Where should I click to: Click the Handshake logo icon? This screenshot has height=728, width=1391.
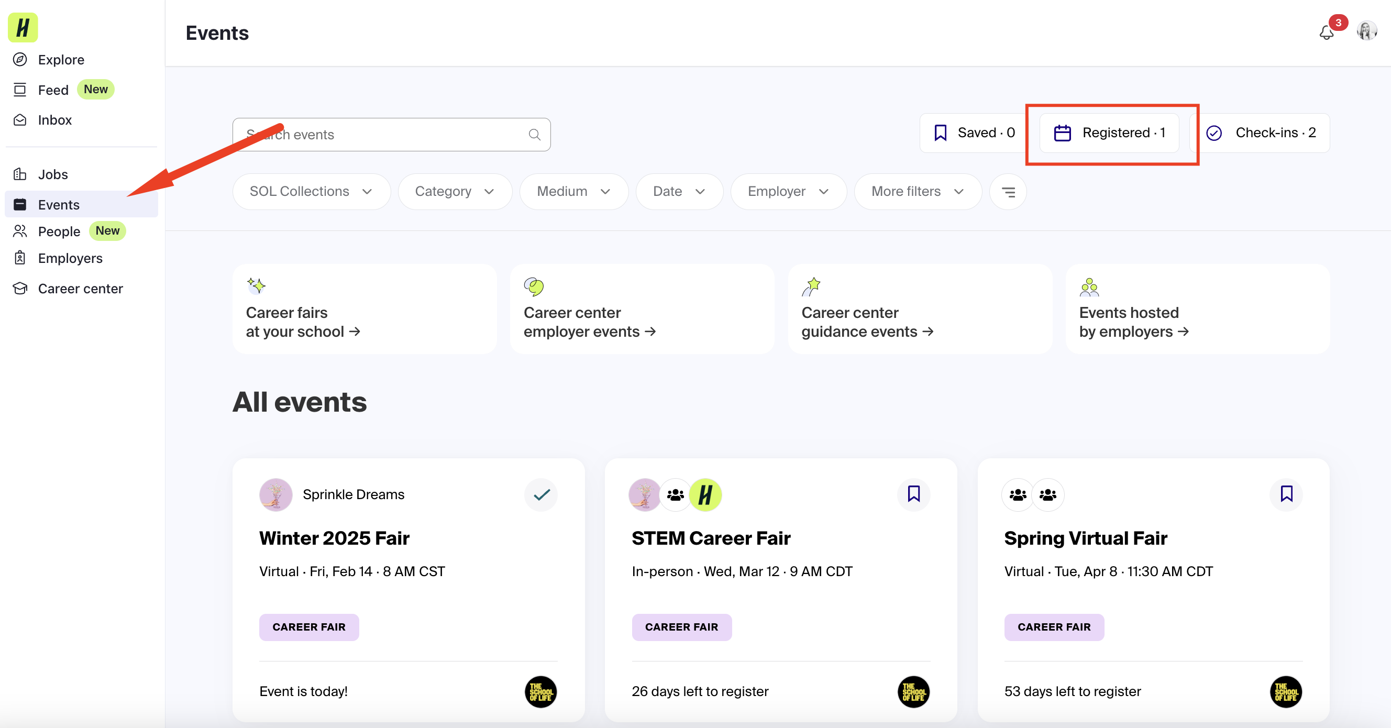[23, 28]
